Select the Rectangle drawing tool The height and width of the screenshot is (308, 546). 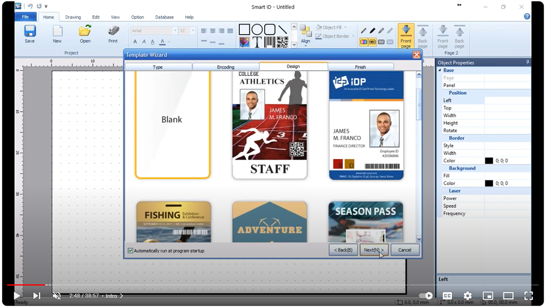(x=244, y=29)
